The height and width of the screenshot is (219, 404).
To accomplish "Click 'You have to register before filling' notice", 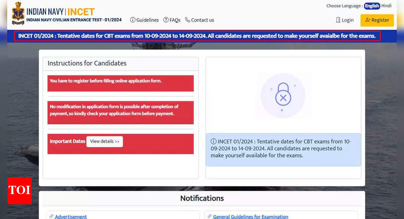I will (x=120, y=83).
